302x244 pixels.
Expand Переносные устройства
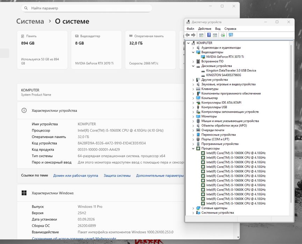(x=193, y=135)
